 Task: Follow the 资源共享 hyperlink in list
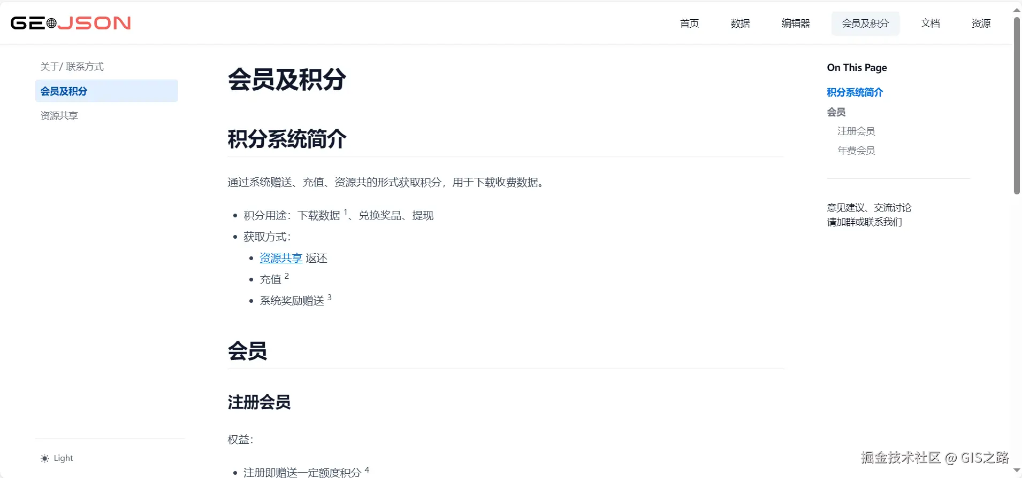pos(281,258)
